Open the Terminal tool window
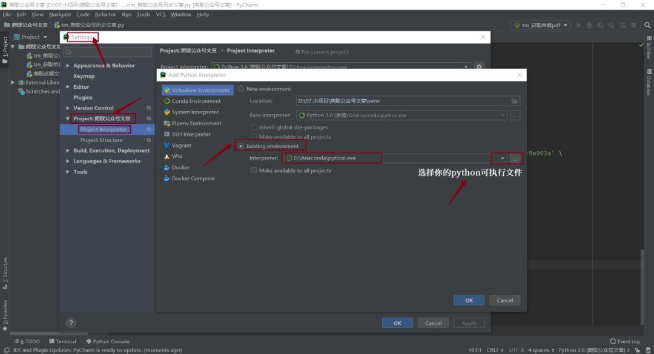This screenshot has height=354, width=654. coord(62,341)
